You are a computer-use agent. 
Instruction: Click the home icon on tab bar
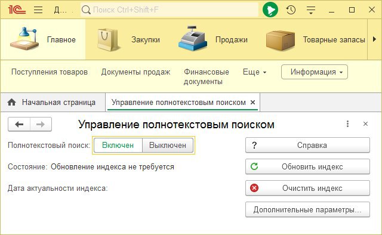[x=11, y=102]
